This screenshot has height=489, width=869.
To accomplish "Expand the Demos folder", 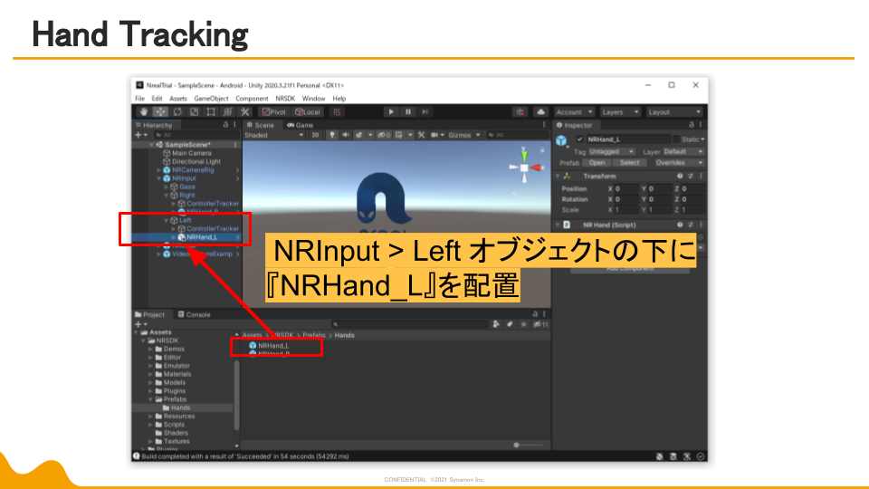I will [x=150, y=350].
